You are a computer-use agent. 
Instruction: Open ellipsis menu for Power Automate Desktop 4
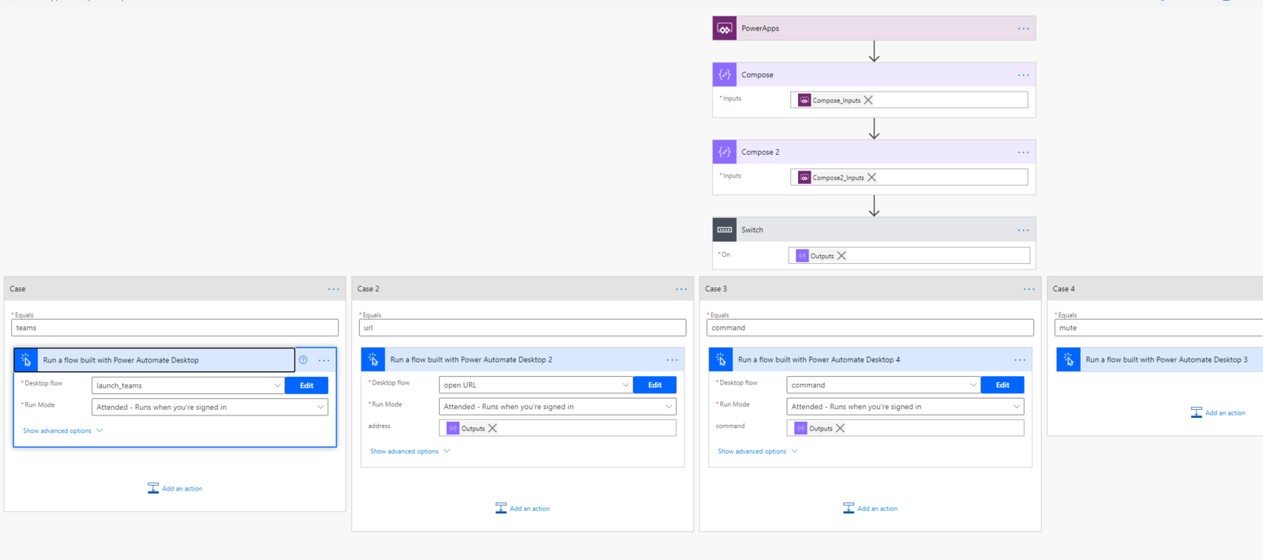[x=1020, y=359]
